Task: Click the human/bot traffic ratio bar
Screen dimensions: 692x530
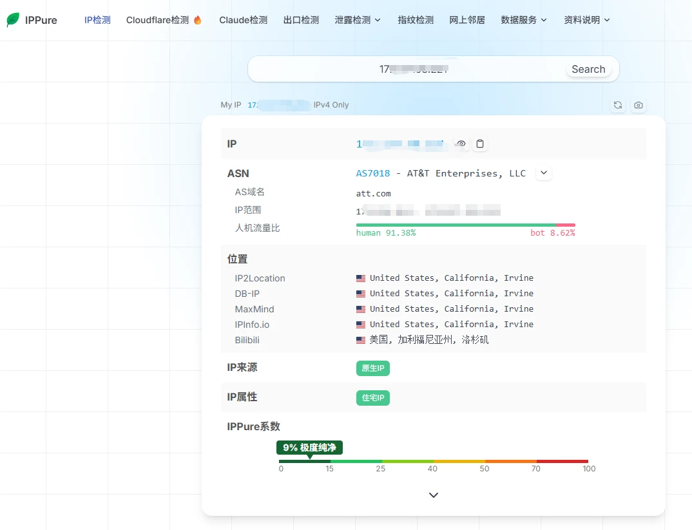Action: pos(466,225)
